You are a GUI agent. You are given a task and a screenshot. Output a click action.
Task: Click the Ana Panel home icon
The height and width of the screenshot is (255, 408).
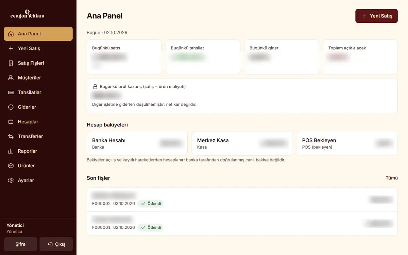[x=11, y=34]
